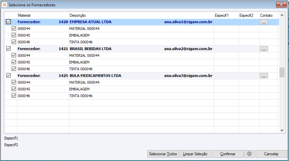This screenshot has height=161, width=289.
Task: Click the vertical scrollbar thumb
Action: point(282,72)
